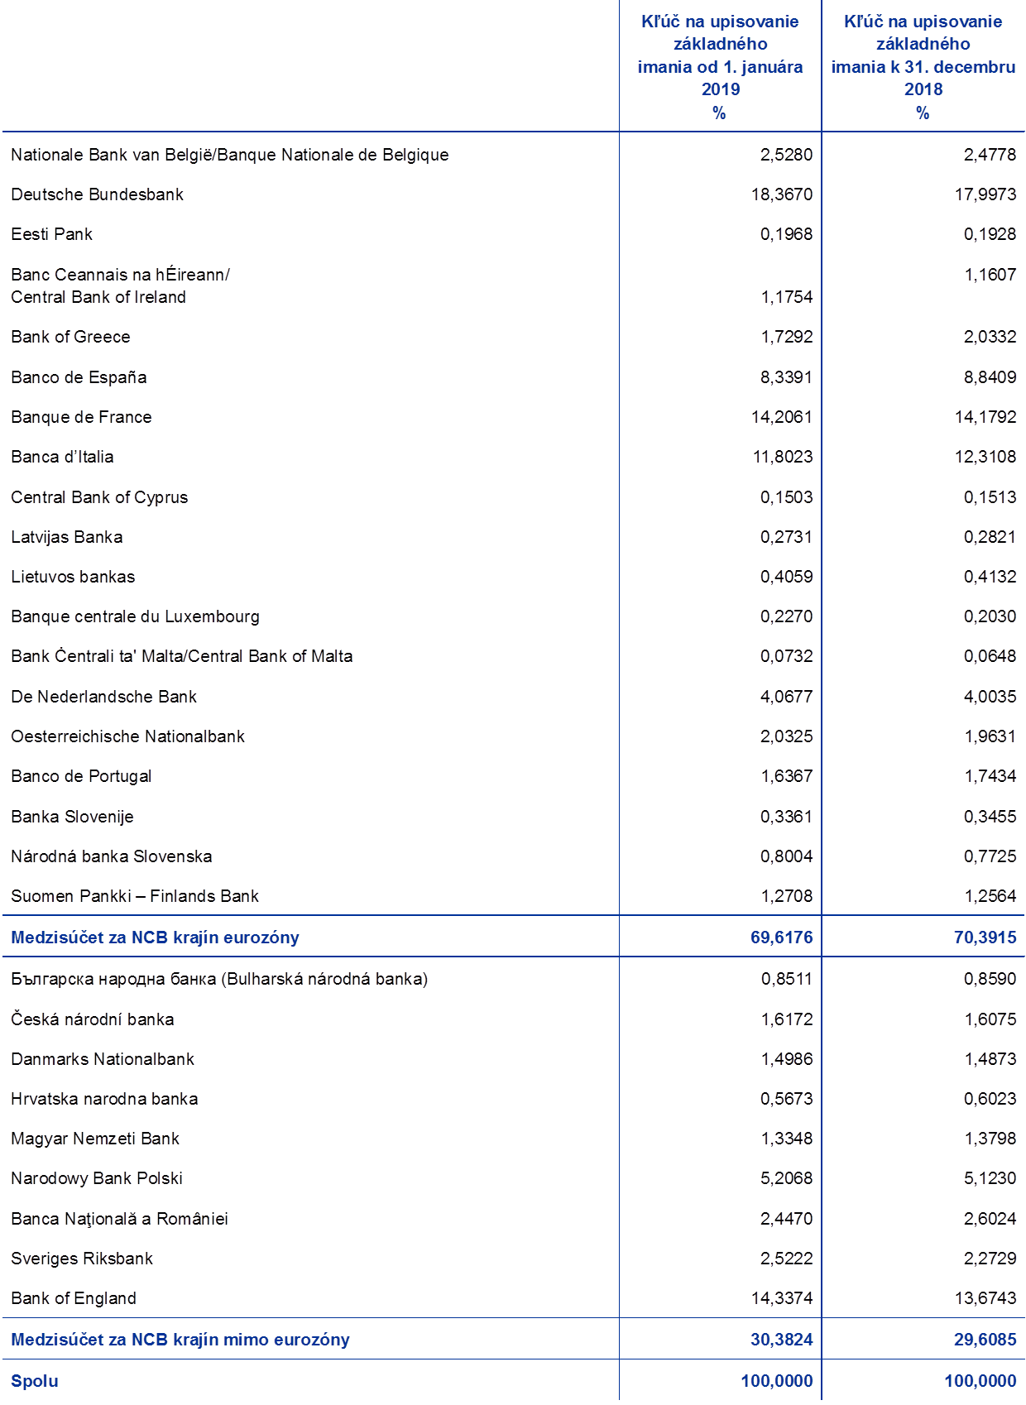Image resolution: width=1026 pixels, height=1405 pixels.
Task: Click the eurozone subtotal value 69,6176
Action: tap(781, 937)
